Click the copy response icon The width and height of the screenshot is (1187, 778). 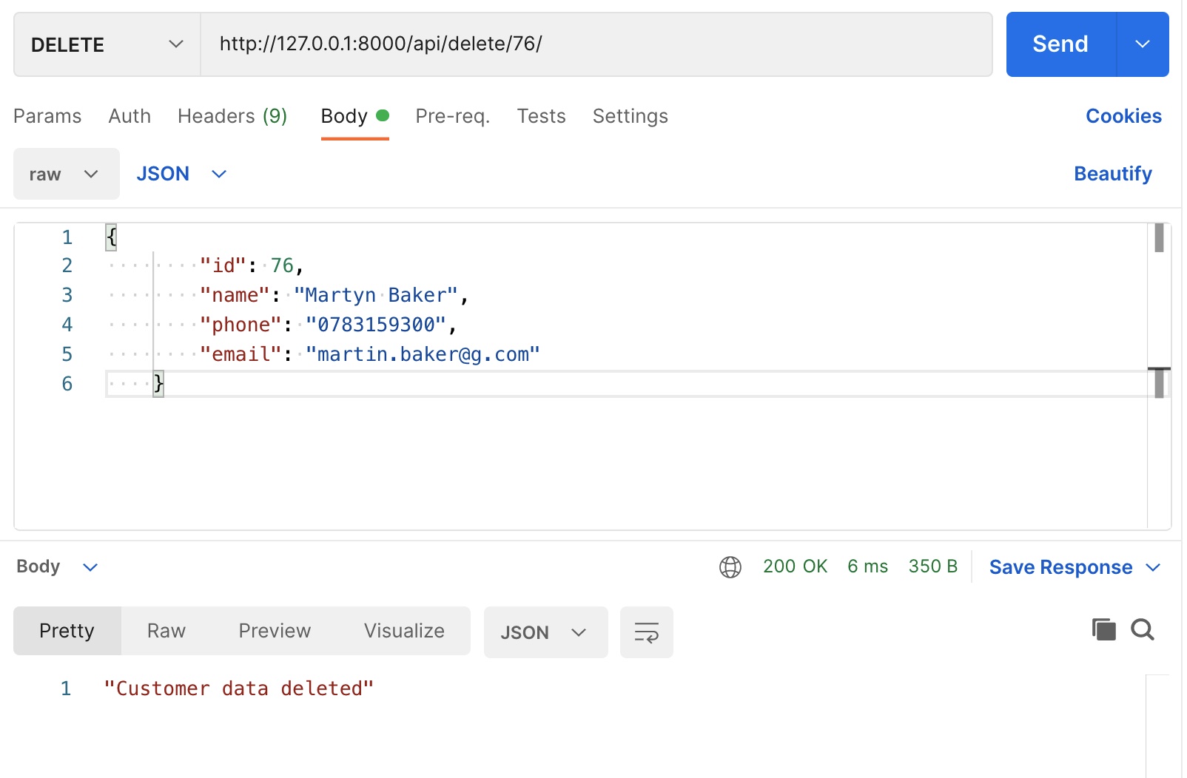pos(1103,630)
